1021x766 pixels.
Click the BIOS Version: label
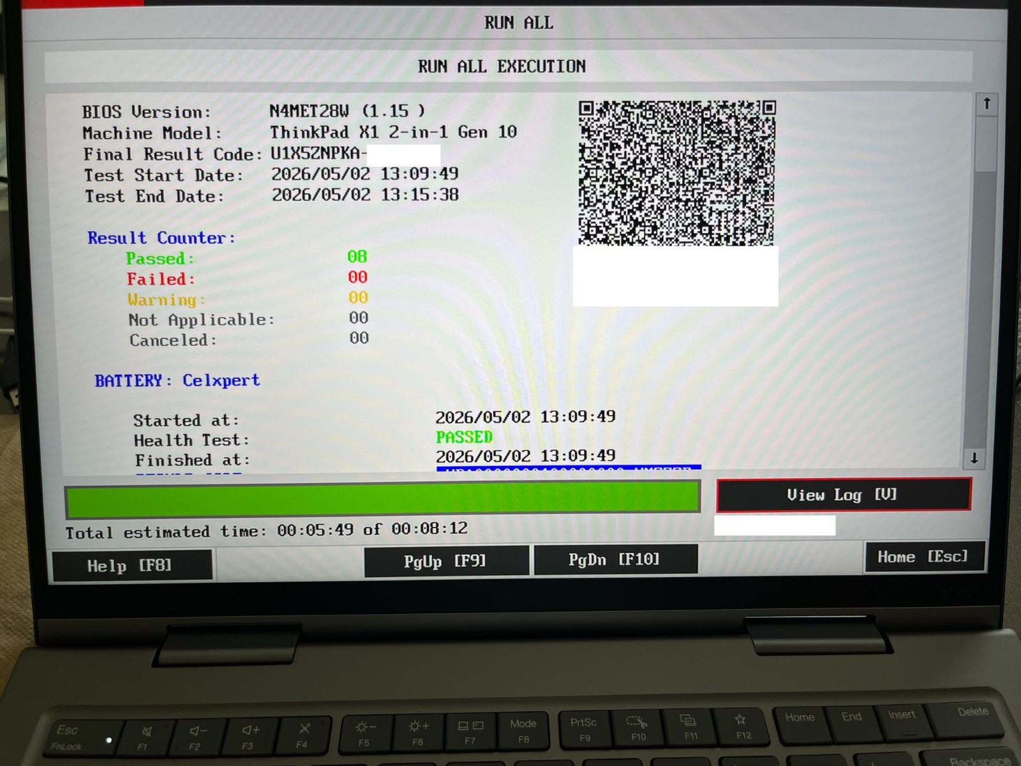click(146, 112)
